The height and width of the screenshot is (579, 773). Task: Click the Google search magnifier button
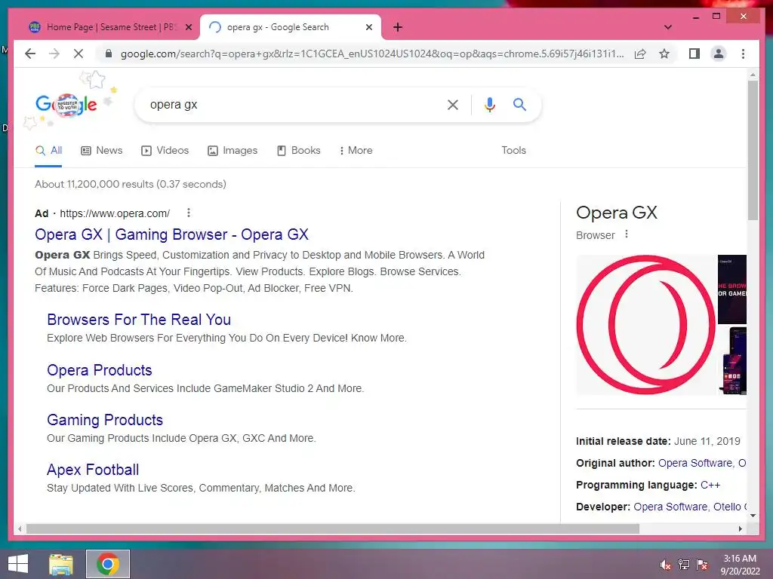[x=519, y=104]
